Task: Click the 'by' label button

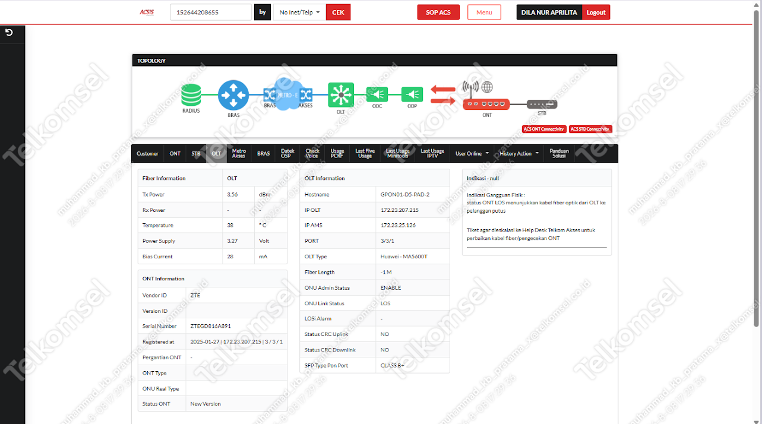Action: point(263,12)
